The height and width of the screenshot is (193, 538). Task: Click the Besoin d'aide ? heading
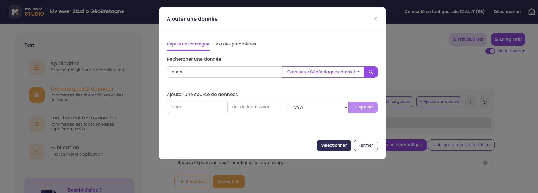coord(85,190)
